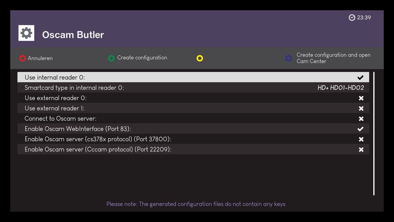Enable Oscam server cs378x protocol toggle

(361, 139)
